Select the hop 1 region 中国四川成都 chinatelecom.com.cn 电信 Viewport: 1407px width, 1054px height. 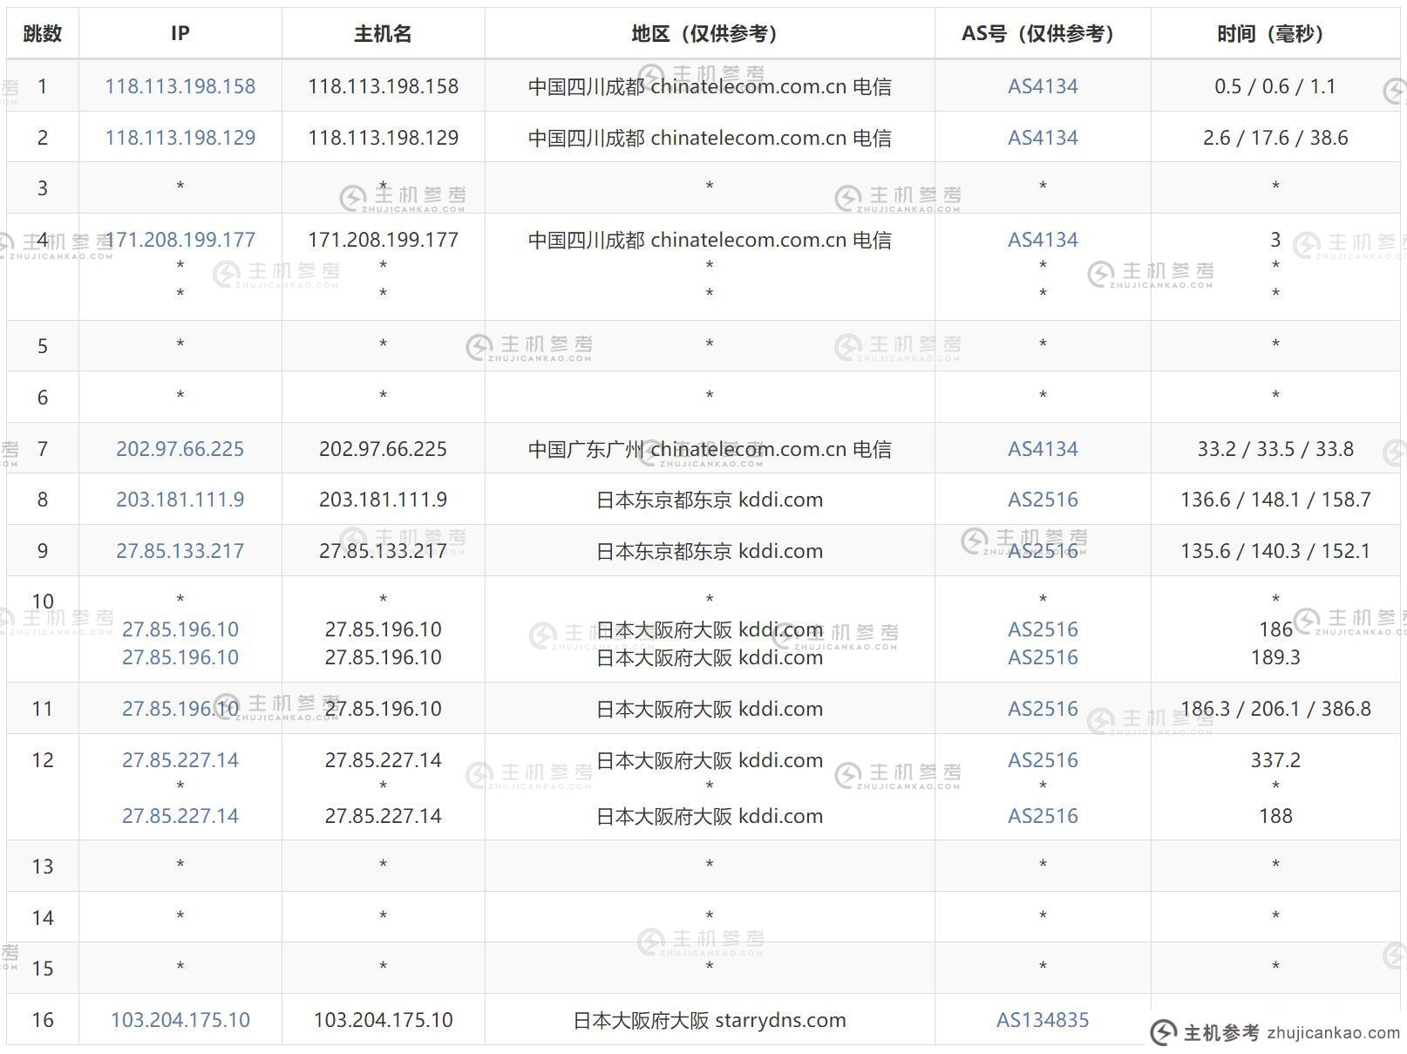point(710,86)
